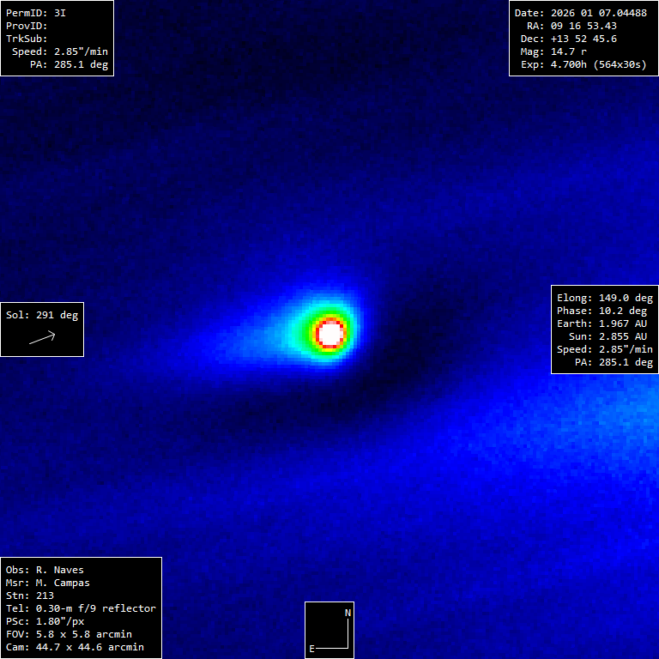The height and width of the screenshot is (659, 659).
Task: Click the Date 2026 01 07.04488 line
Action: point(580,13)
